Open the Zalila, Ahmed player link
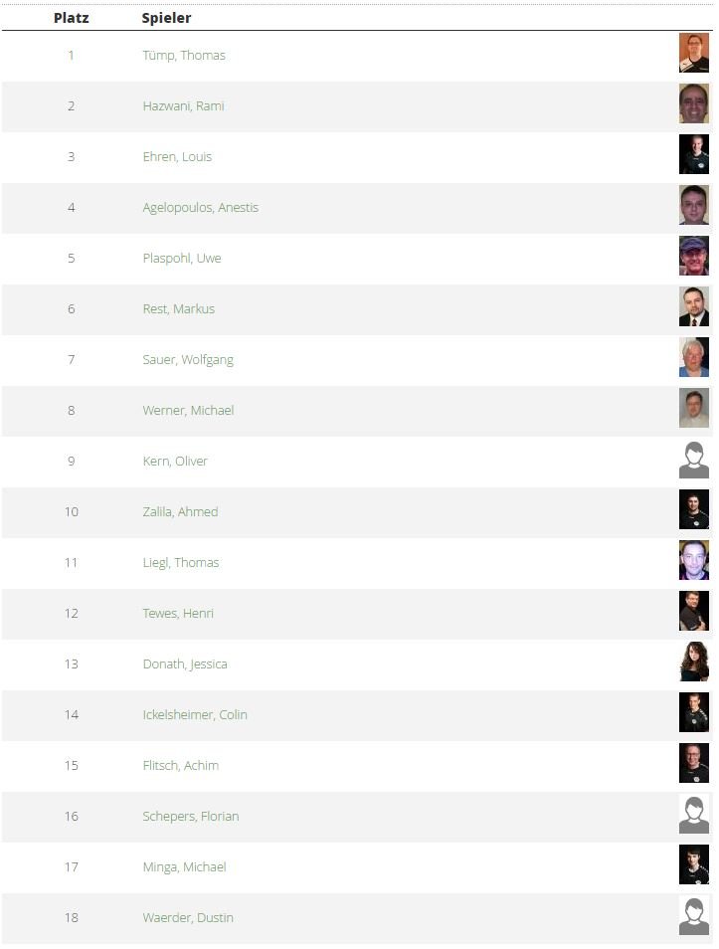The width and height of the screenshot is (719, 949). pos(180,512)
